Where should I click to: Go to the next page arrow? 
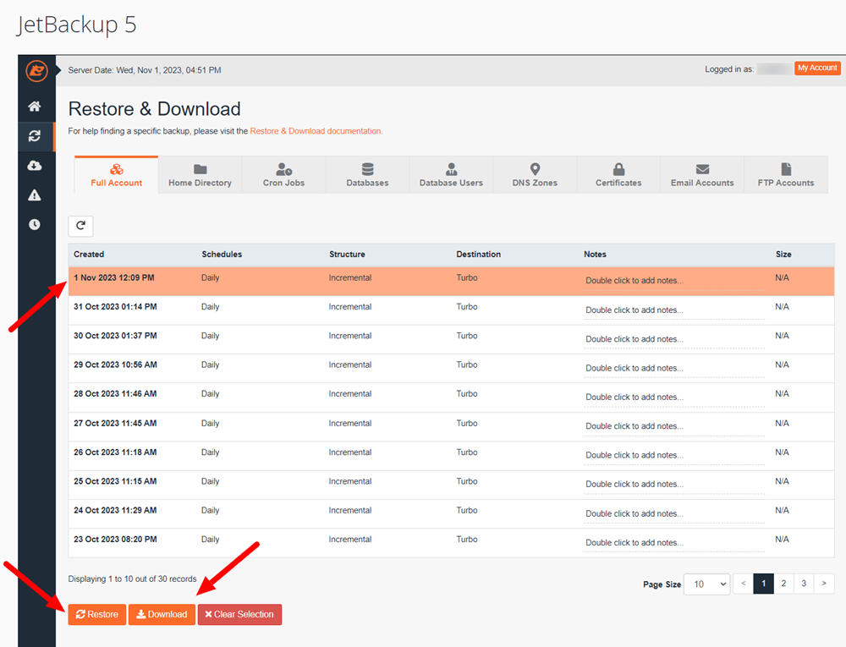(824, 584)
